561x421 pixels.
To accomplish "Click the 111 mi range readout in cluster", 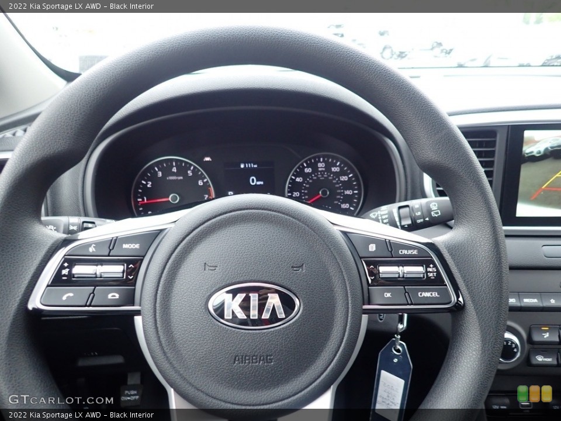I will tap(250, 165).
